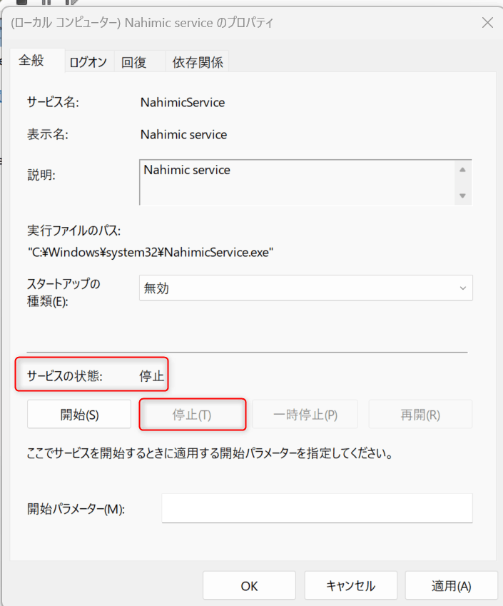The height and width of the screenshot is (606, 503).
Task: Click the 表示名: label
Action: point(48,134)
